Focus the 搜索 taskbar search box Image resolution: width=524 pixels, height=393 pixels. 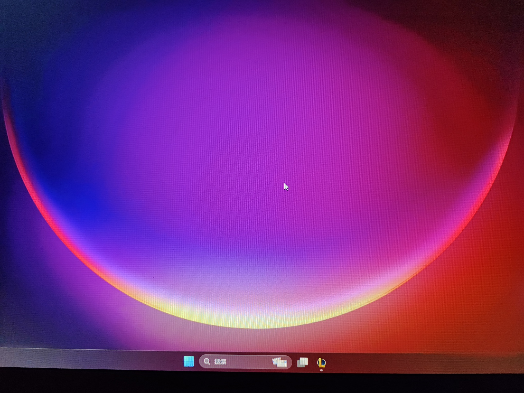(246, 362)
